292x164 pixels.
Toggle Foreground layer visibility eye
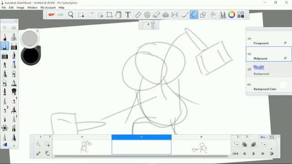pyautogui.click(x=250, y=39)
